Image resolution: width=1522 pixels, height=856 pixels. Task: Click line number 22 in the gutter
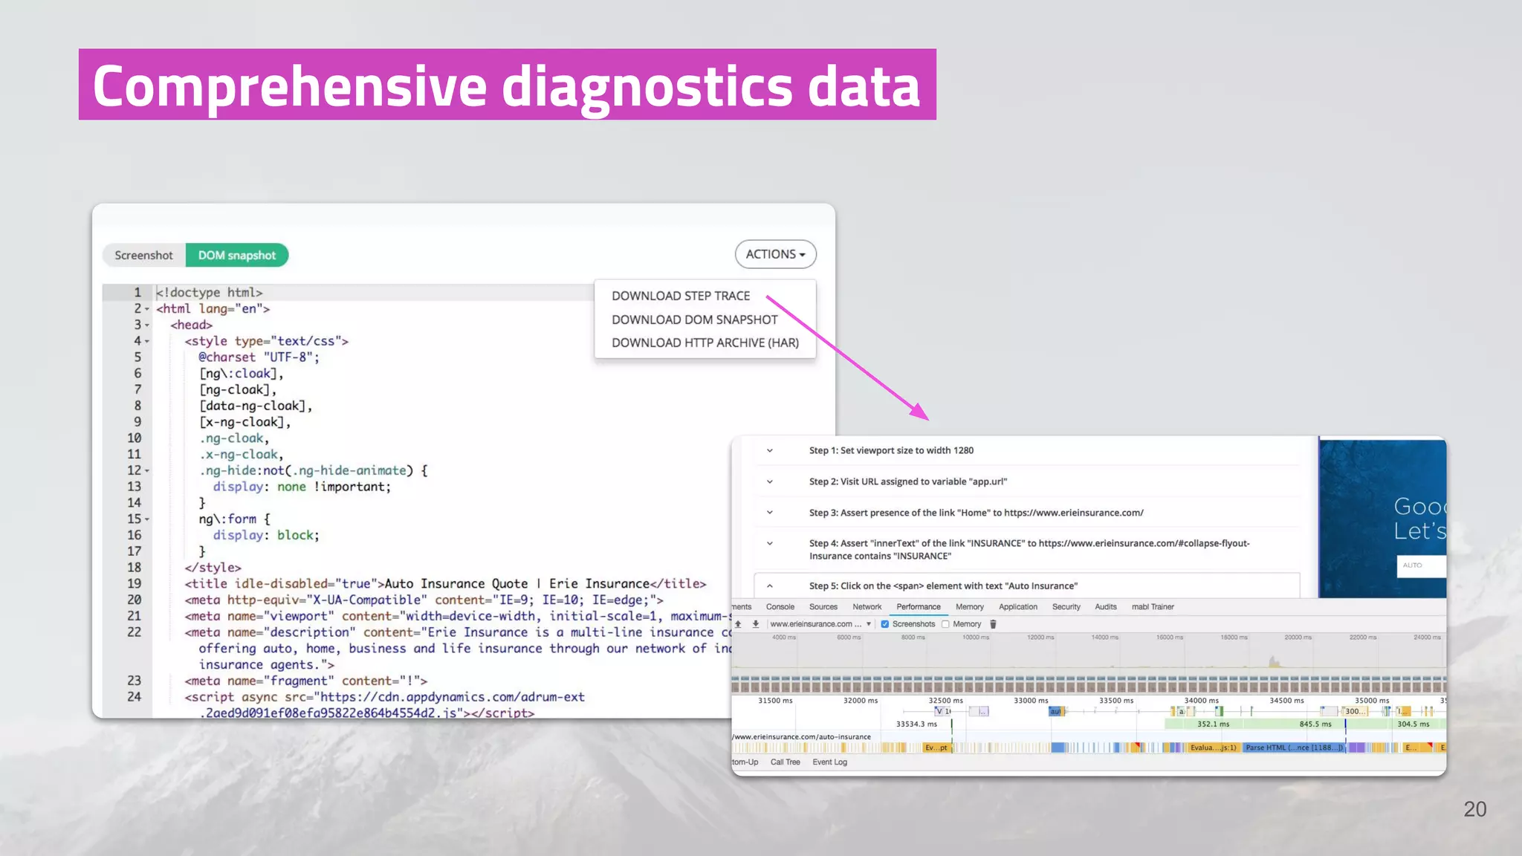tap(134, 632)
